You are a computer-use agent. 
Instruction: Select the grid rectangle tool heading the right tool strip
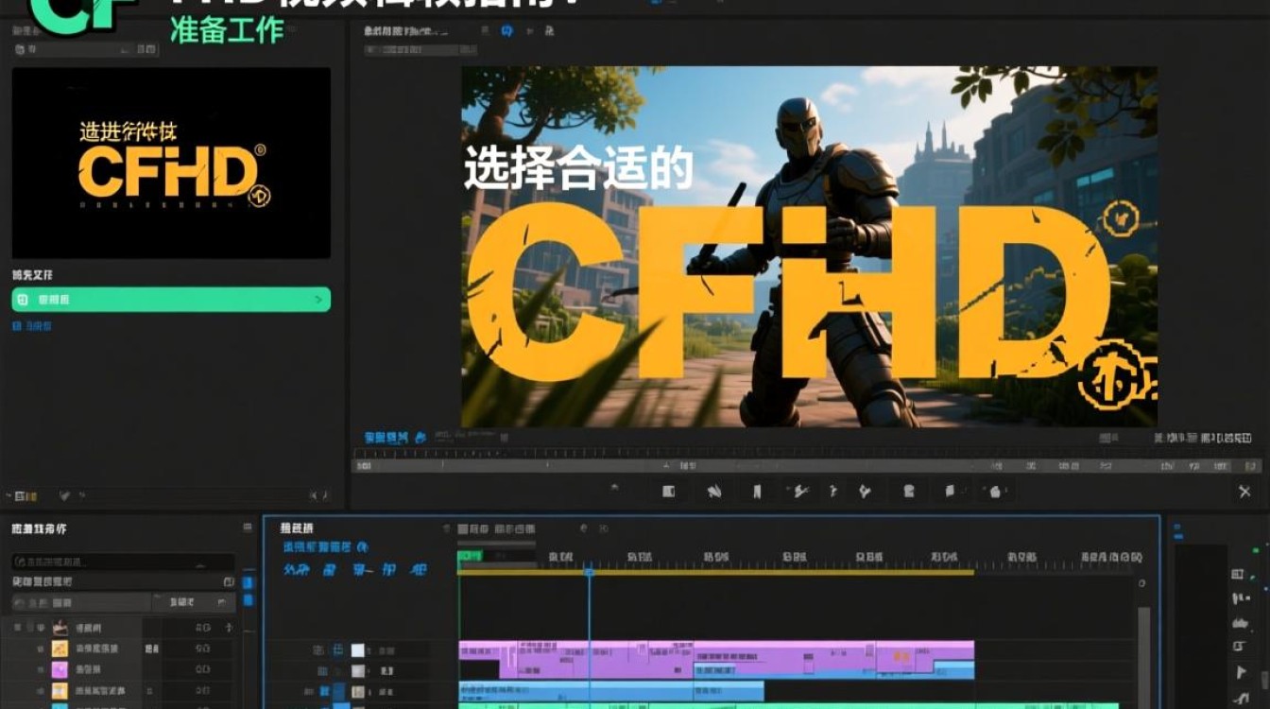1239,574
